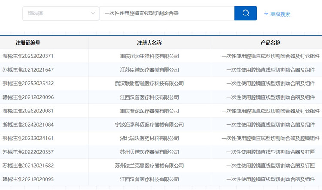
Task: Click the product name ending in 腔镜组件
Action: pos(270,138)
